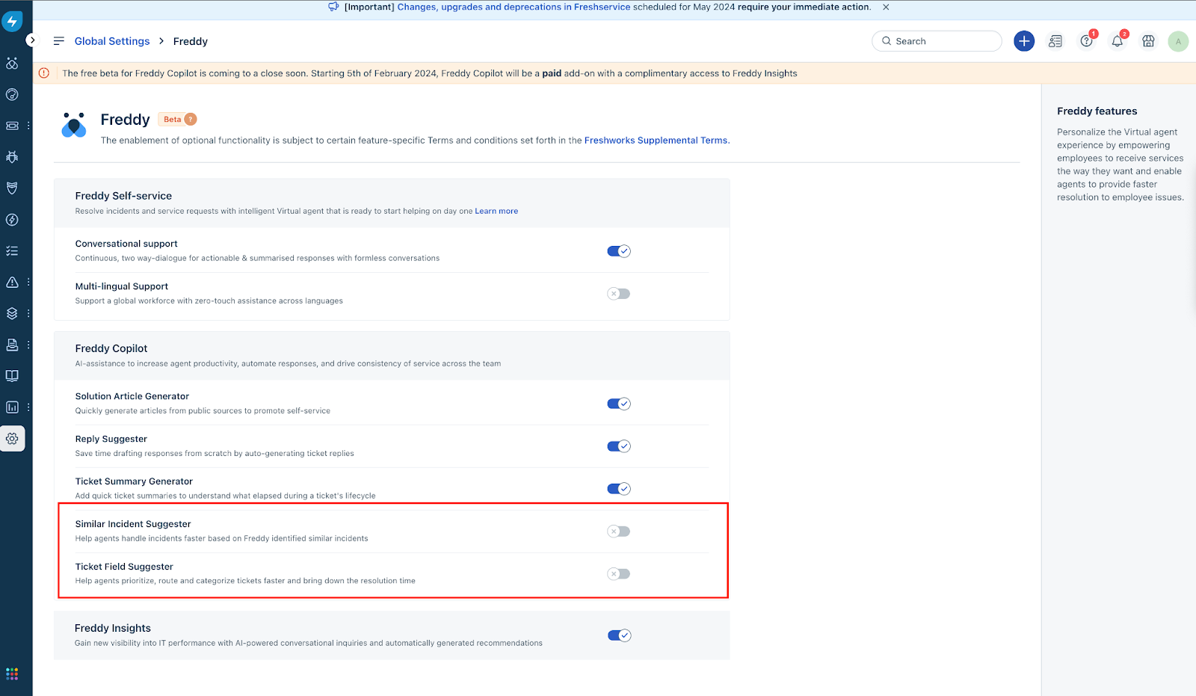Click the 'Ticket Field Suggester' label
The width and height of the screenshot is (1196, 696).
pyautogui.click(x=124, y=567)
